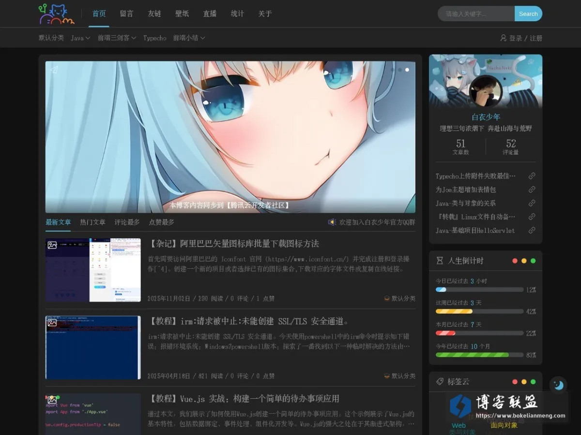This screenshot has width=581, height=435.
Task: Click 欢迎加入白衣少年官方QQ群 notice
Action: pyautogui.click(x=377, y=222)
